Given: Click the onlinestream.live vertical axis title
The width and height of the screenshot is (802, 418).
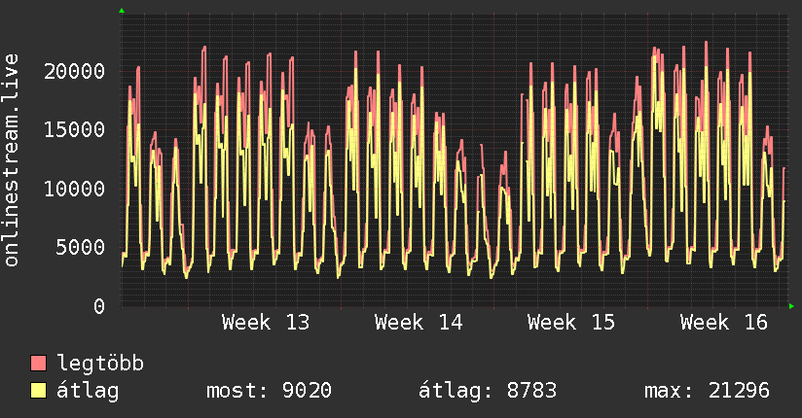Looking at the screenshot, I should click(x=11, y=160).
